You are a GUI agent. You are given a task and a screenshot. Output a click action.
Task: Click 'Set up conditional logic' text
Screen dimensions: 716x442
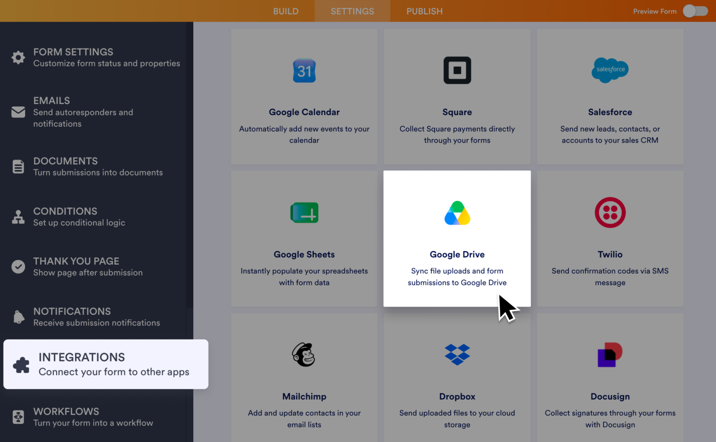pyautogui.click(x=79, y=223)
